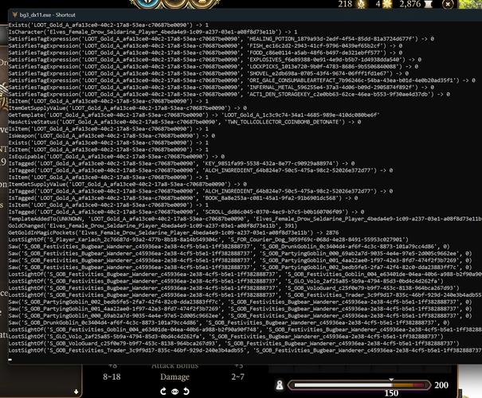Click the weight icon beside the encumbrance bar

point(280,385)
